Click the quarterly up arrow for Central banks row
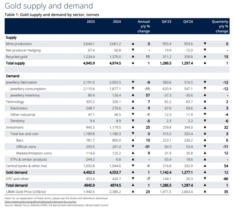Screen dimensions: 234x209 [x=205, y=166]
